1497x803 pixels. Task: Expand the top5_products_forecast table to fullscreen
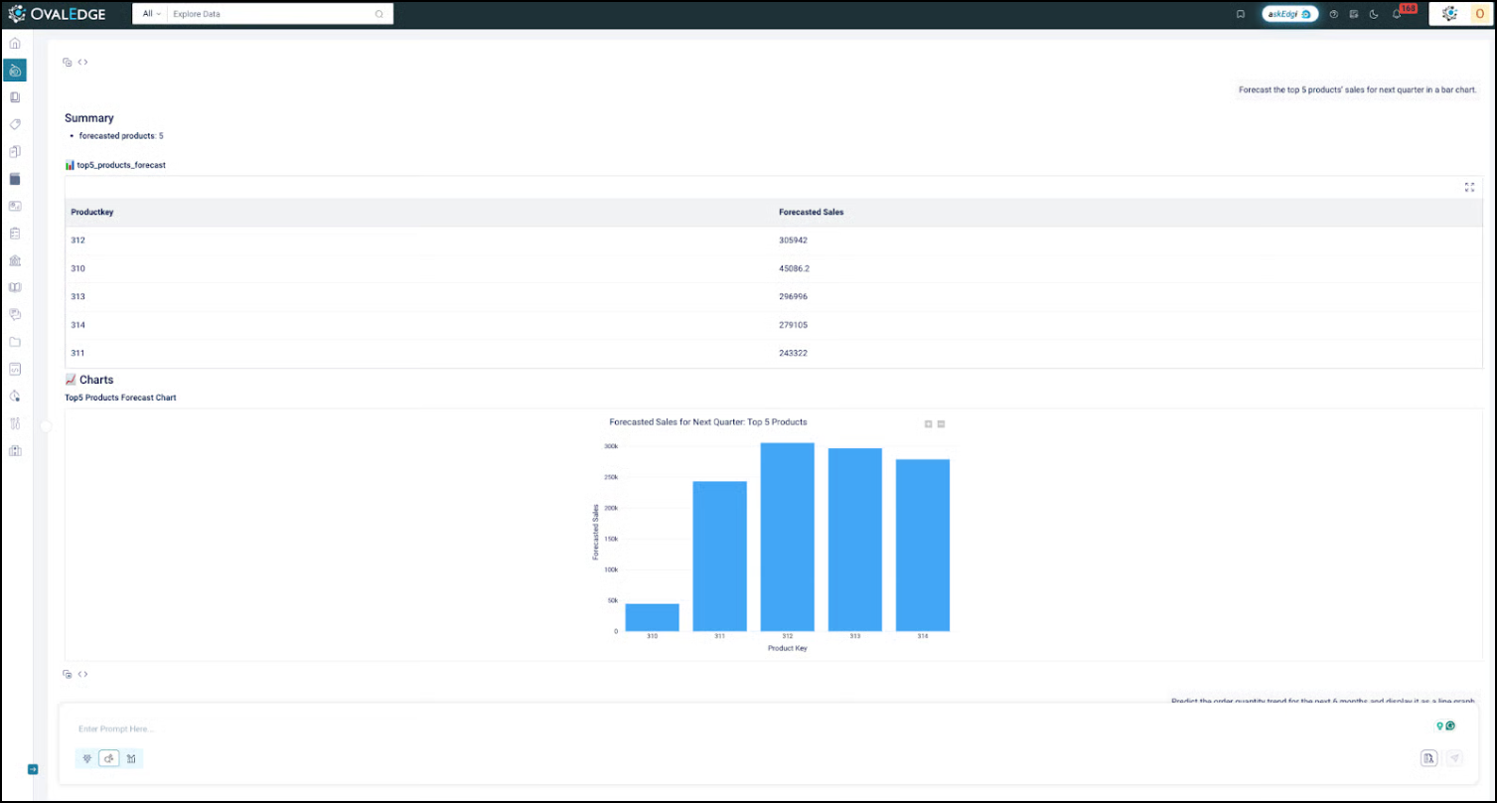(x=1469, y=187)
